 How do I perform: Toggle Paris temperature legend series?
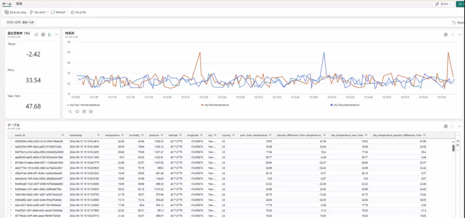[215, 105]
